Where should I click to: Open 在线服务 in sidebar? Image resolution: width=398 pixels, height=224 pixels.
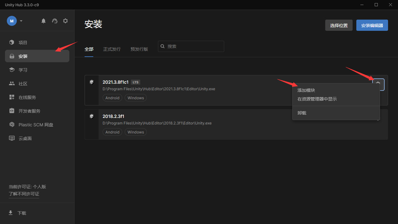[37, 97]
